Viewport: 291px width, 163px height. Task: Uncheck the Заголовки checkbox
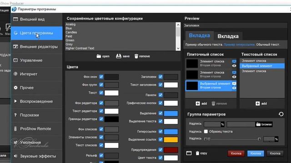click(x=161, y=77)
